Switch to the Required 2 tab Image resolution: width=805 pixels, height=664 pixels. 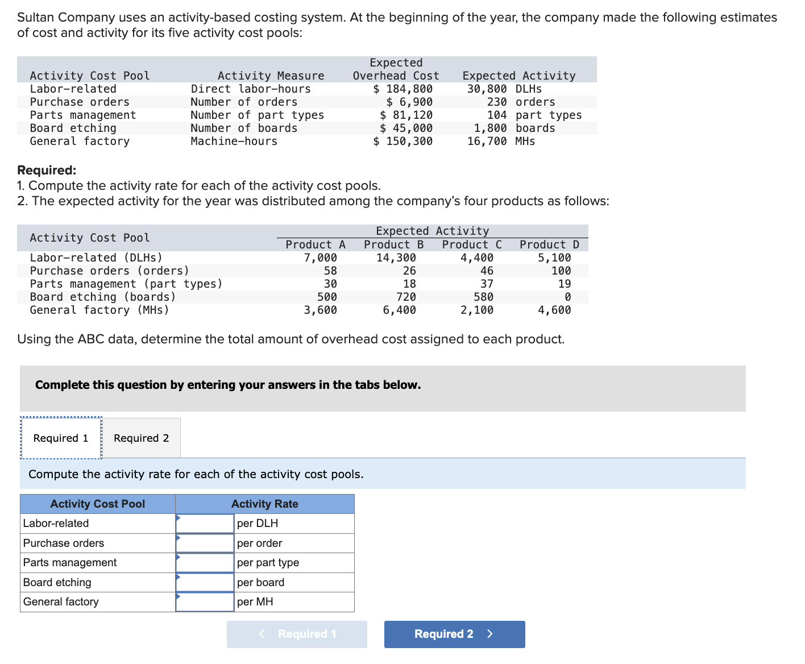[x=142, y=438]
